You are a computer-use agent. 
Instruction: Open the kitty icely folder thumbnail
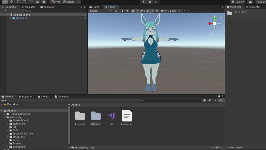96,116
